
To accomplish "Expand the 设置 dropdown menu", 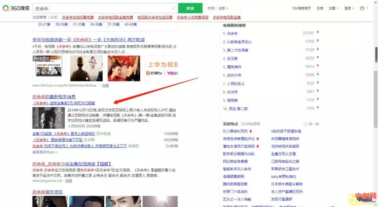I will tap(333, 8).
